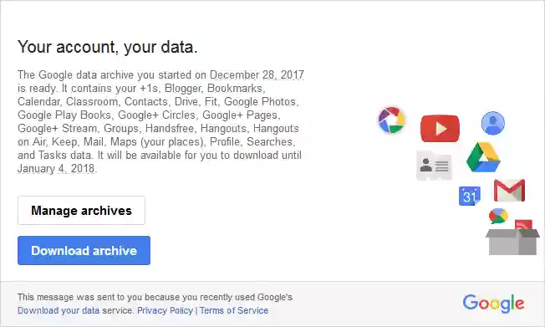
Task: Click the red YouTube play icon
Action: point(440,128)
